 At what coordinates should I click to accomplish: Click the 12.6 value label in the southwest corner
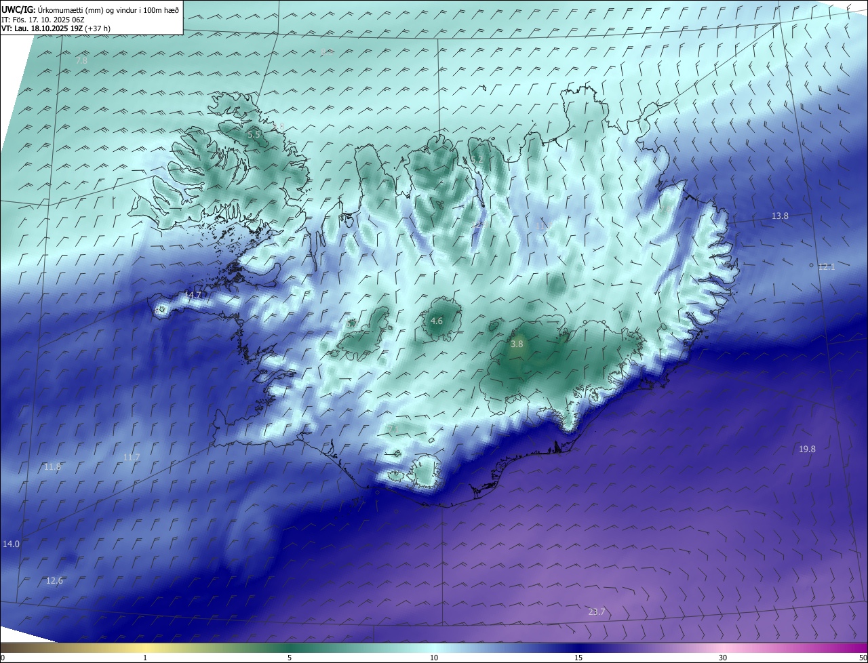coord(54,580)
